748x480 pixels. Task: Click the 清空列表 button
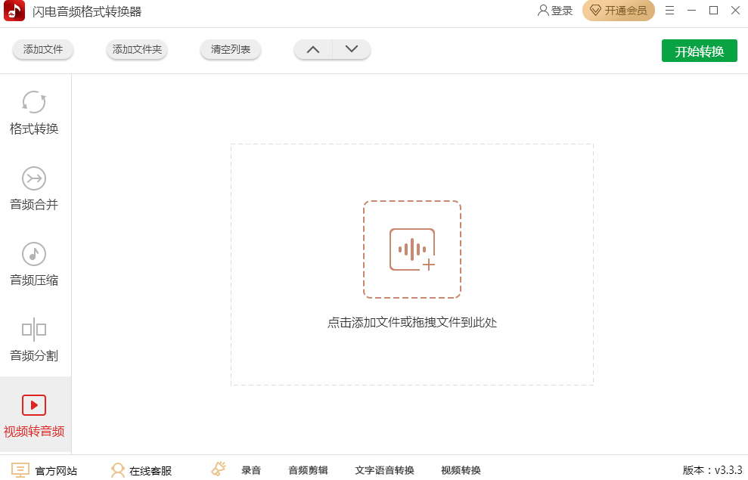[231, 50]
